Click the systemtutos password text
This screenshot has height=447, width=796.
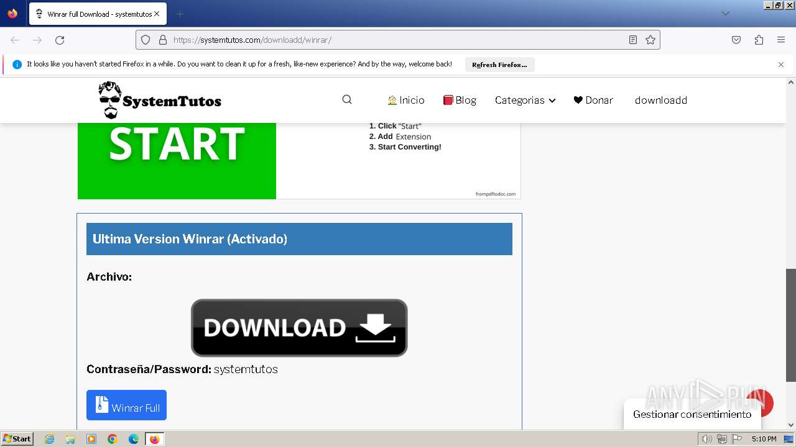(246, 369)
